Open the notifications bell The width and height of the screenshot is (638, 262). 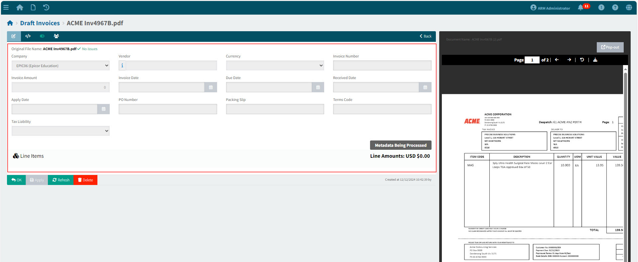click(x=580, y=8)
